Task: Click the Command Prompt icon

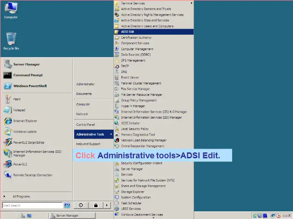Action: click(7, 75)
